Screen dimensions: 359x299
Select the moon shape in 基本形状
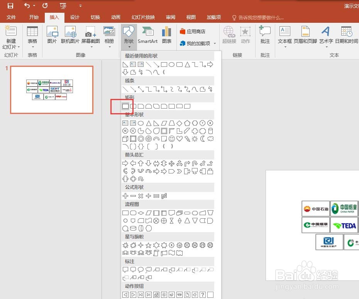[202, 139]
